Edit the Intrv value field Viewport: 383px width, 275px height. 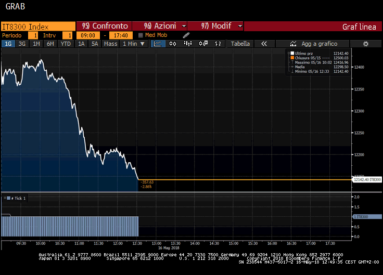click(x=68, y=35)
